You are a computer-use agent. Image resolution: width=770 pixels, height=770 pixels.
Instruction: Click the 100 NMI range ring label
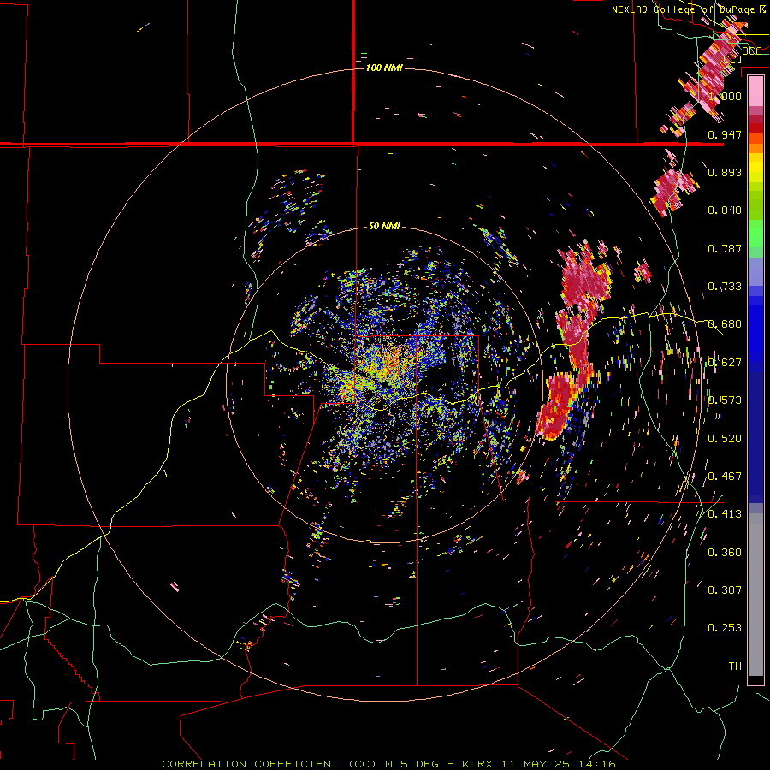(384, 68)
